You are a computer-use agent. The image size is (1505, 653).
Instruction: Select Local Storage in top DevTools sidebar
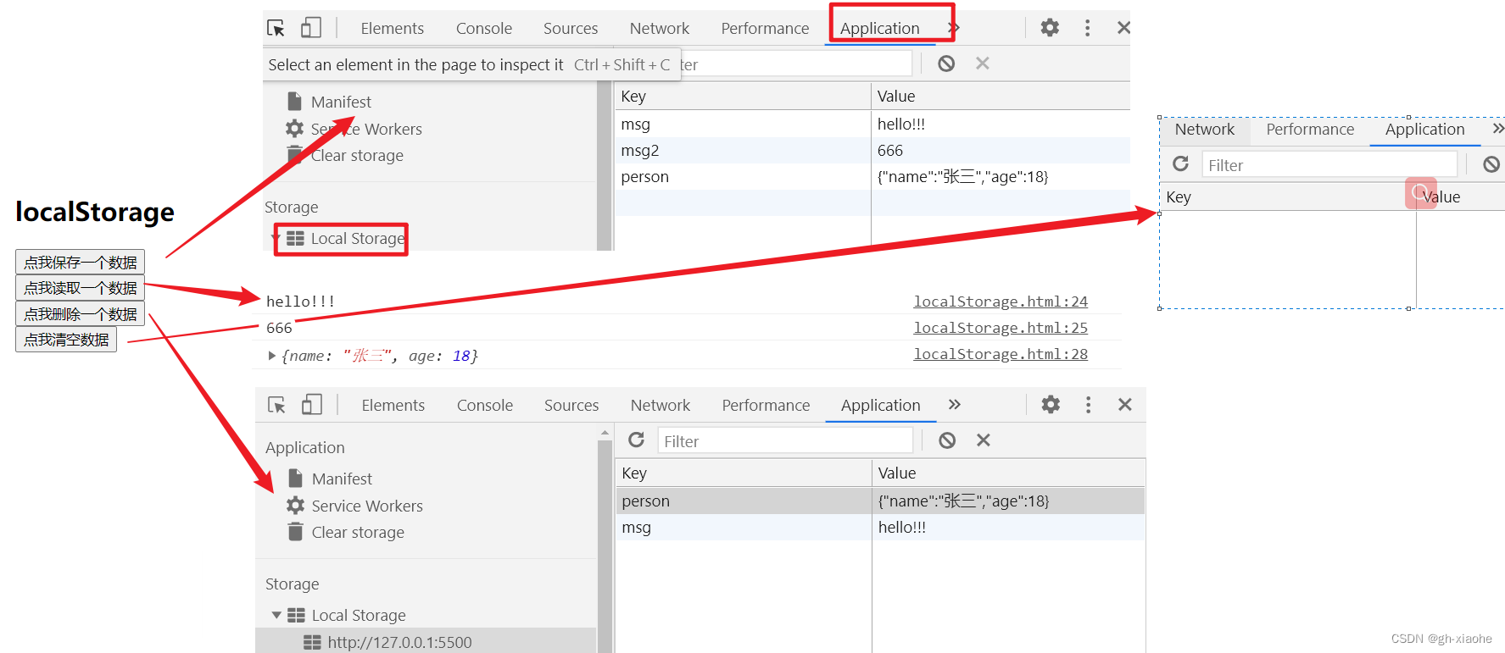(x=357, y=239)
